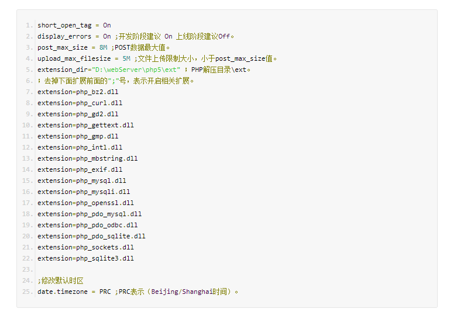Click the extension=php_exif.dll line
Image resolution: width=474 pixels, height=319 pixels.
(80, 169)
